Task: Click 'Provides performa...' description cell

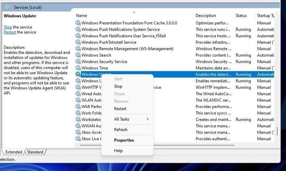Action: coord(214,107)
